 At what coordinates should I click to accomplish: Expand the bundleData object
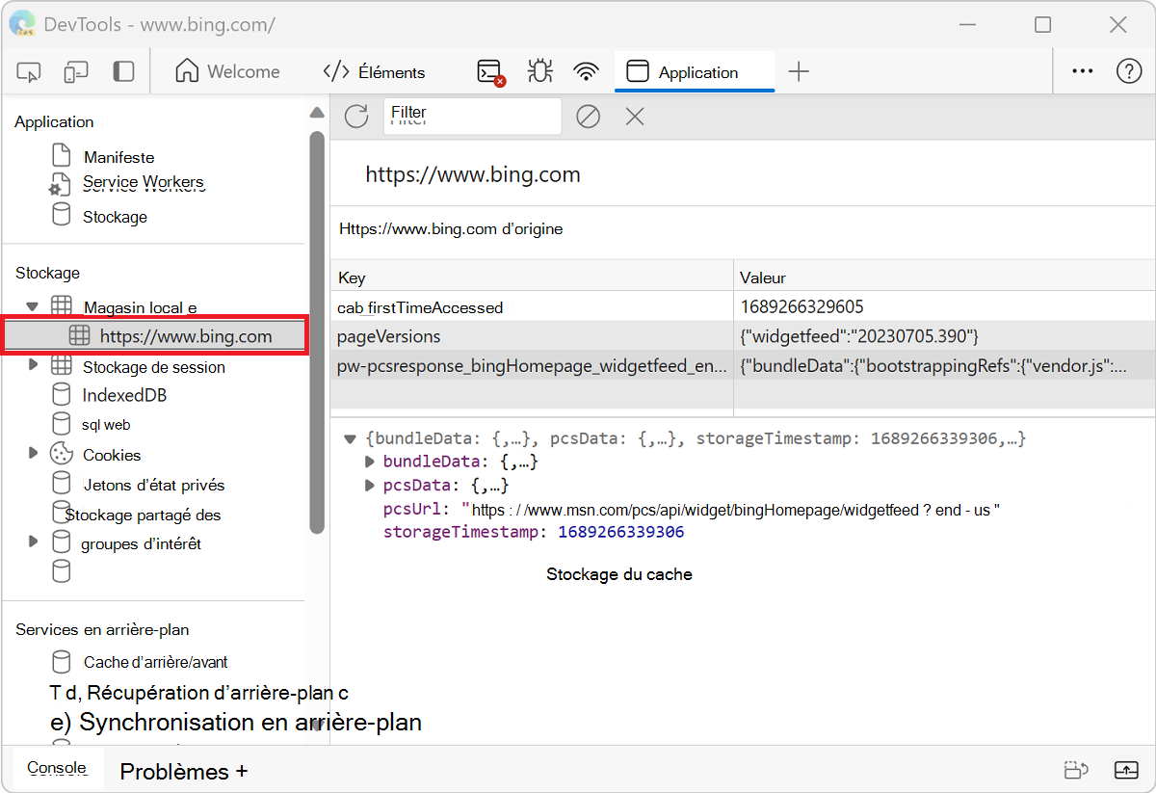click(370, 462)
